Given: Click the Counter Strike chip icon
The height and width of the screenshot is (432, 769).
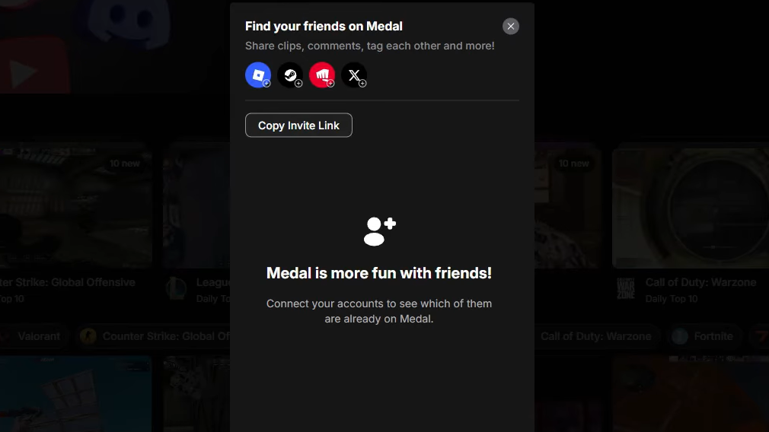Looking at the screenshot, I should (88, 336).
